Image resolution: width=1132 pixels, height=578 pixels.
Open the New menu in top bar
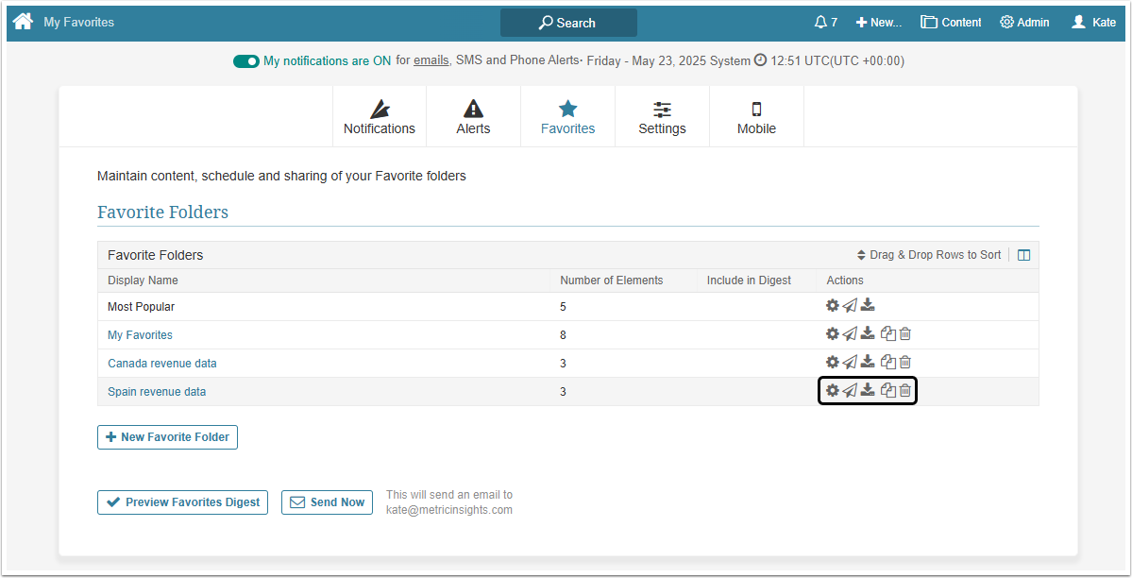click(x=879, y=23)
